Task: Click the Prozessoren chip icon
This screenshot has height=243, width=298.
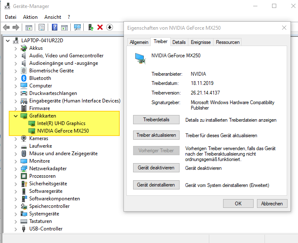Action: pos(24,176)
